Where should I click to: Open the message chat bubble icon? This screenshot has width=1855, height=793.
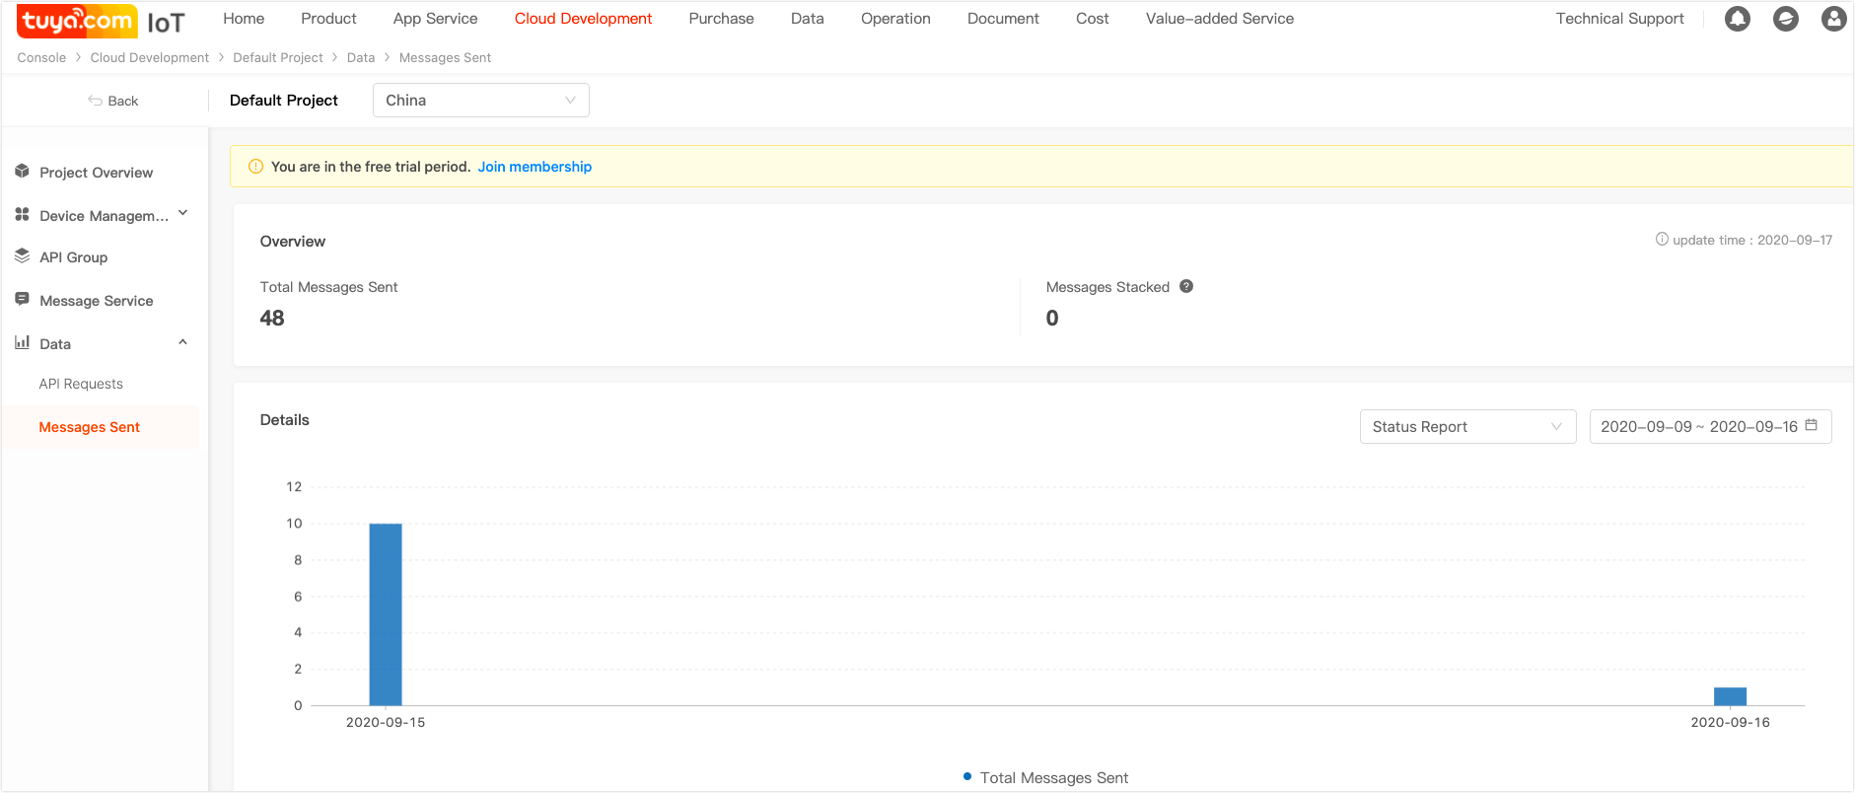pyautogui.click(x=1786, y=19)
